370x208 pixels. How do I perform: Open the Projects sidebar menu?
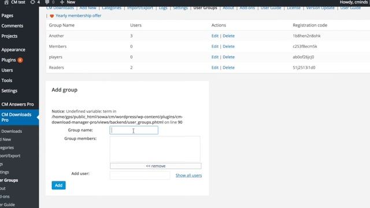(9, 36)
